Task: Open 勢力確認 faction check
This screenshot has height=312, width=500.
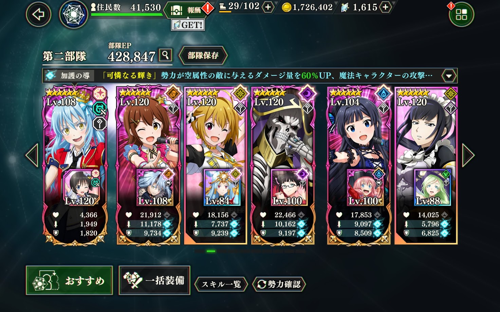Action: tap(279, 284)
